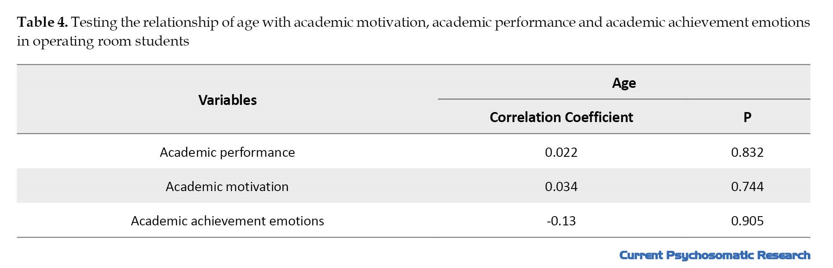Click 'academic performance' in the caption

coord(503,23)
